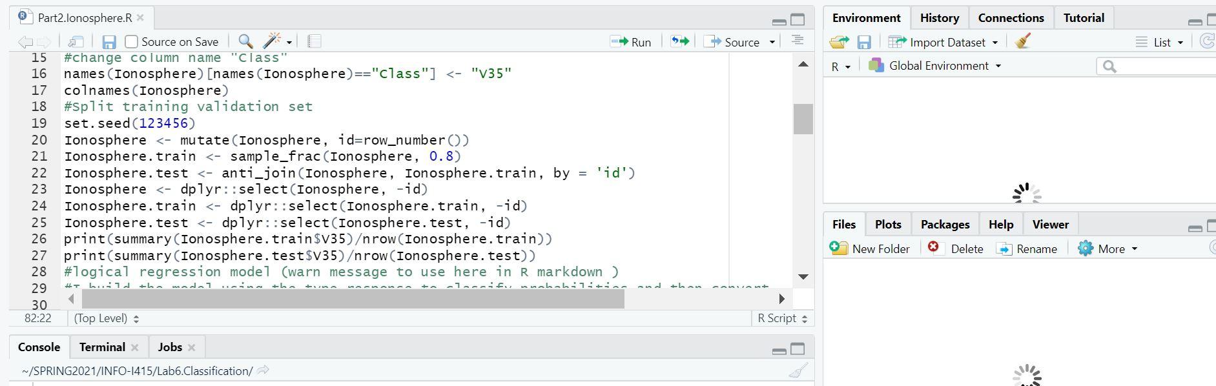Select the Environment tab

coord(866,18)
